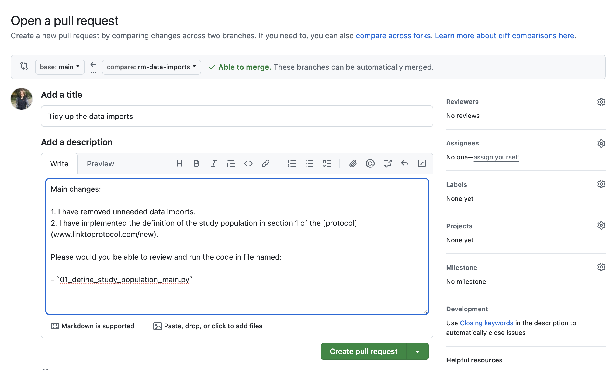Click the Heading formatting icon
The image size is (610, 370).
[179, 163]
